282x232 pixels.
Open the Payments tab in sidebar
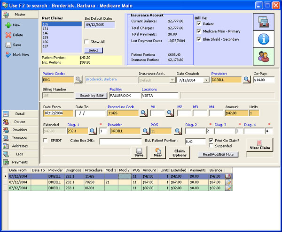point(19,162)
